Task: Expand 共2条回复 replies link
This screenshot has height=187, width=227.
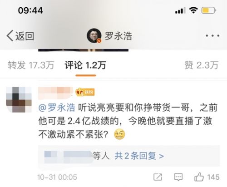Action: tap(139, 156)
